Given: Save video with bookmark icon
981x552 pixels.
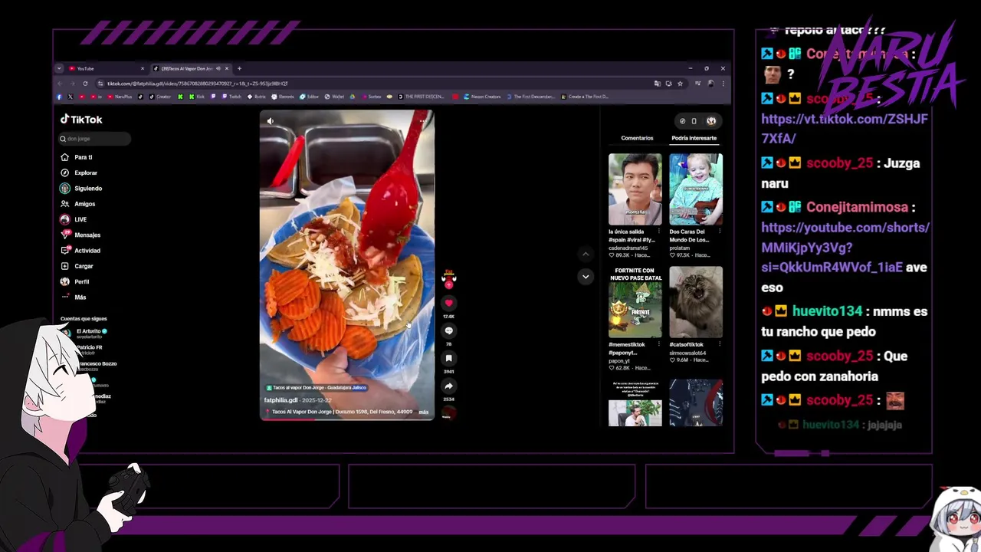Looking at the screenshot, I should point(449,359).
